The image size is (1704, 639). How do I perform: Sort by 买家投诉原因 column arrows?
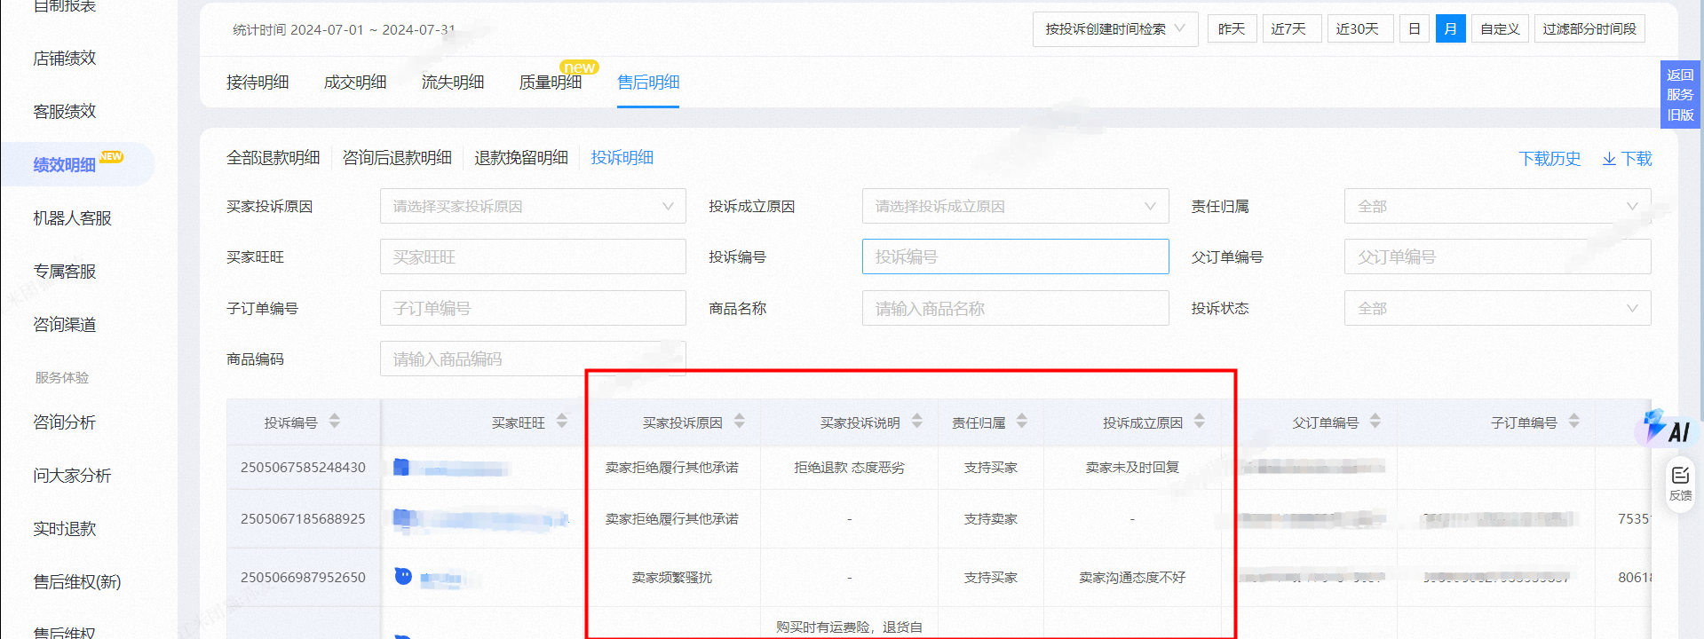pos(740,421)
